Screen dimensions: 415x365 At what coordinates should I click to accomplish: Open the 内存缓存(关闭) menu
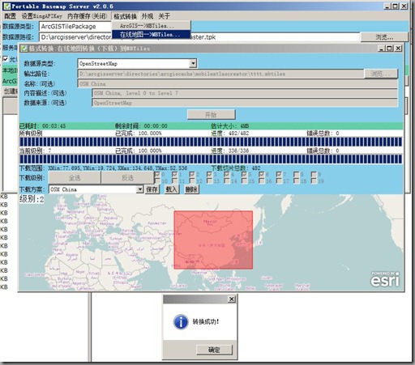coord(88,16)
